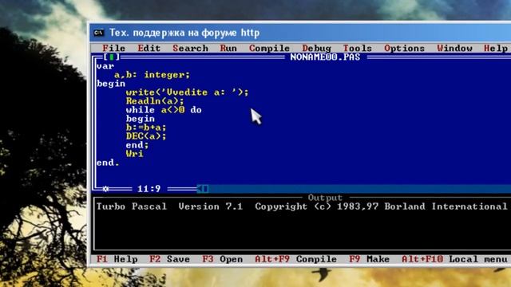Click the 'var' keyword line
The width and height of the screenshot is (511, 287).
tap(105, 66)
